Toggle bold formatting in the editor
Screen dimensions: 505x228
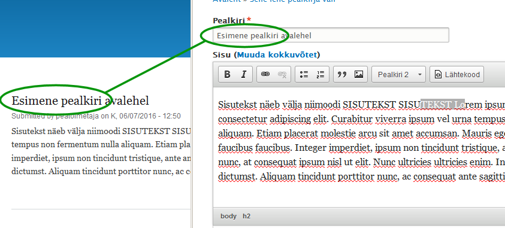227,75
